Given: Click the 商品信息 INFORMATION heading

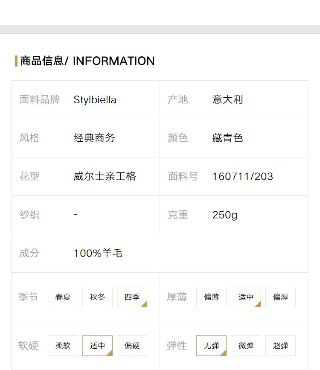Looking at the screenshot, I should point(87,61).
